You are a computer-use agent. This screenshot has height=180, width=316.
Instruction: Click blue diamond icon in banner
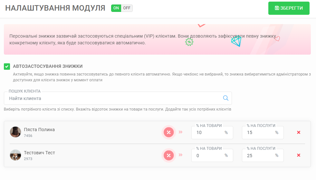236,41
